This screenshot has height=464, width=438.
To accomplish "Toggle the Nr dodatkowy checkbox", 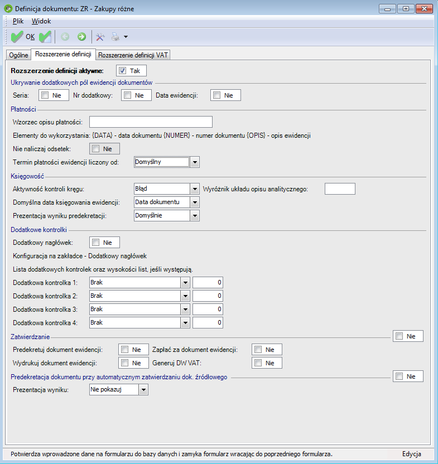I will coord(128,95).
